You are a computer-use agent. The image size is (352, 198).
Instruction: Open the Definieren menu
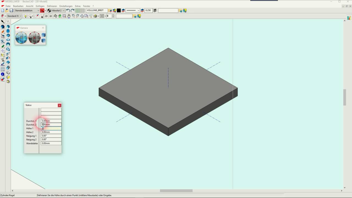coord(52,6)
